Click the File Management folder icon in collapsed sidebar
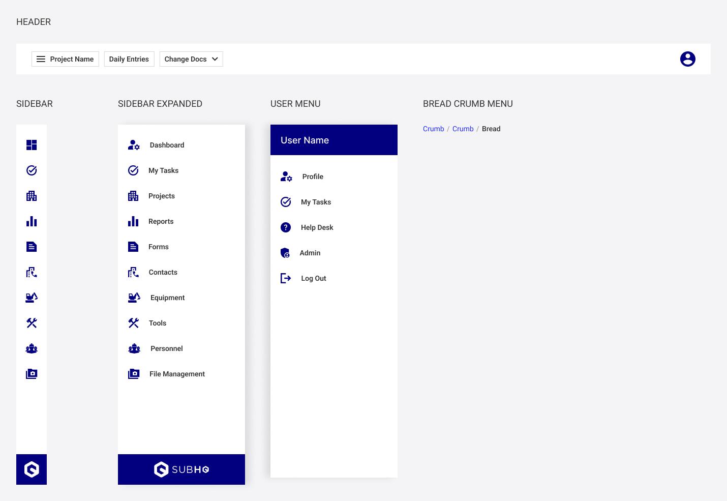727x501 pixels. coord(32,374)
